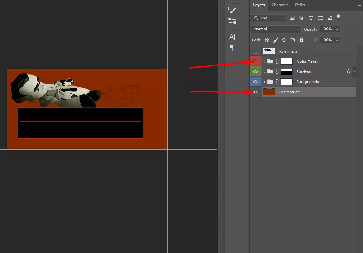
Task: Select the Backgrounds group name
Action: 308,82
